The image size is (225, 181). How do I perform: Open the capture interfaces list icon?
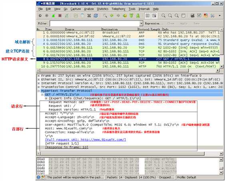(40, 16)
